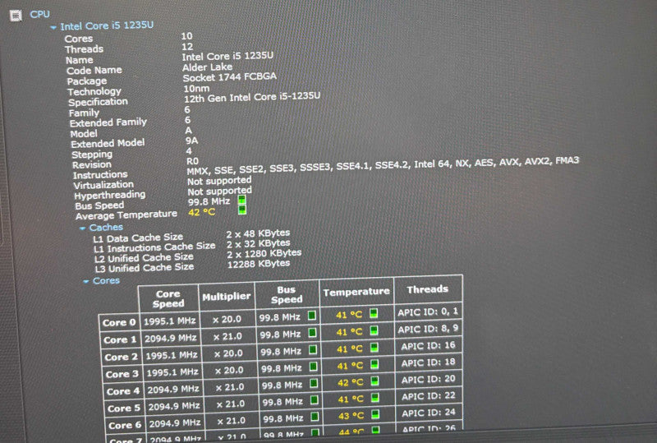The width and height of the screenshot is (657, 443).
Task: Select the Technology value 10nm
Action: (x=196, y=89)
